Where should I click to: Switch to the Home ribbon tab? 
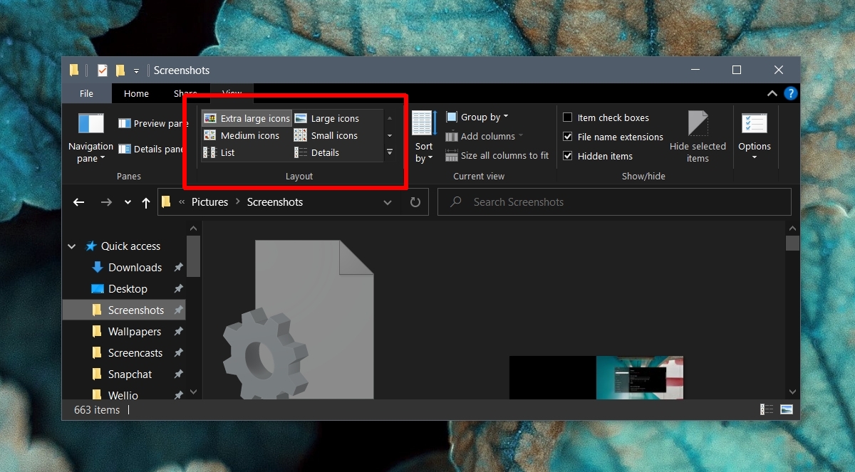point(135,93)
